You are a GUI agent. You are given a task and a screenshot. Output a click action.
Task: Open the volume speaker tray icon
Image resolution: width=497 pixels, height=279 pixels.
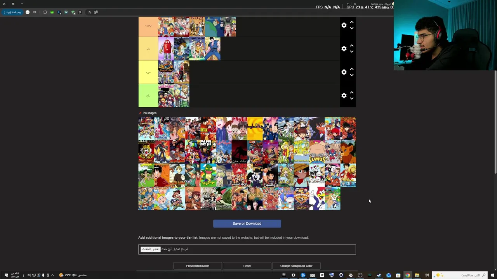[29, 275]
